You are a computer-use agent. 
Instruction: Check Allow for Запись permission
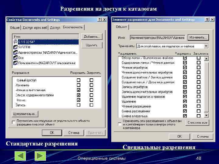coord(79,105)
